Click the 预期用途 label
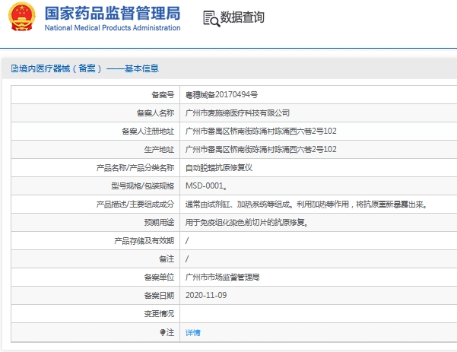Image resolution: width=457 pixels, height=352 pixels. click(159, 223)
